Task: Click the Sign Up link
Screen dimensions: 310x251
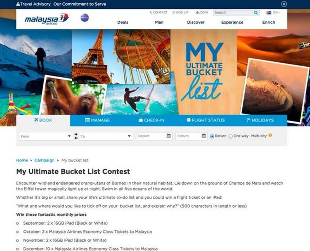Action: (x=180, y=12)
